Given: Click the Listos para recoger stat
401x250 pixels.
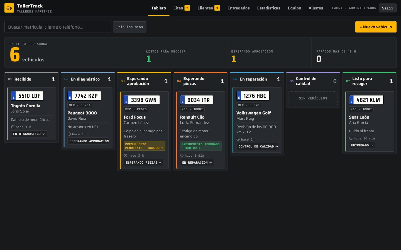Looking at the screenshot, I should point(184,53).
